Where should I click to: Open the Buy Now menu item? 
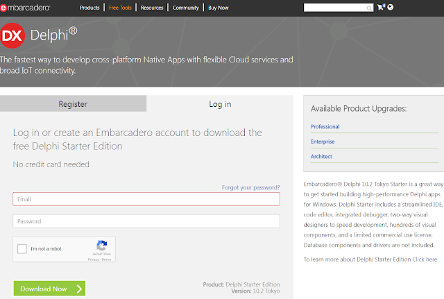(x=219, y=8)
